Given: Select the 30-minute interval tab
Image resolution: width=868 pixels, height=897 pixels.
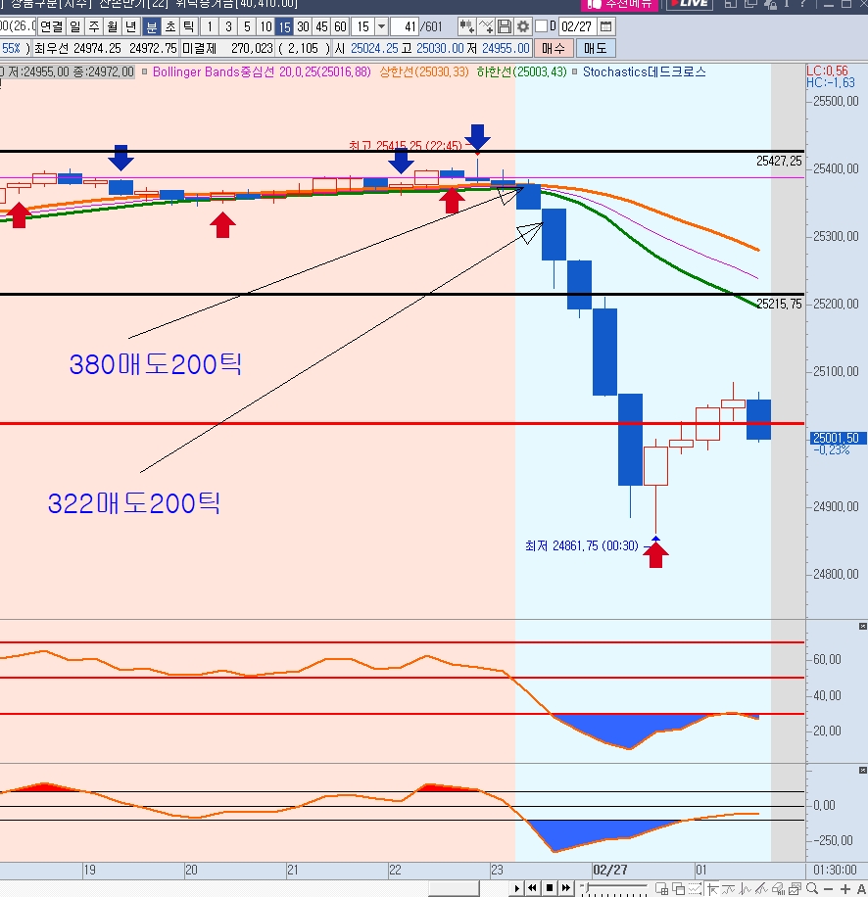Looking at the screenshot, I should coord(303,26).
